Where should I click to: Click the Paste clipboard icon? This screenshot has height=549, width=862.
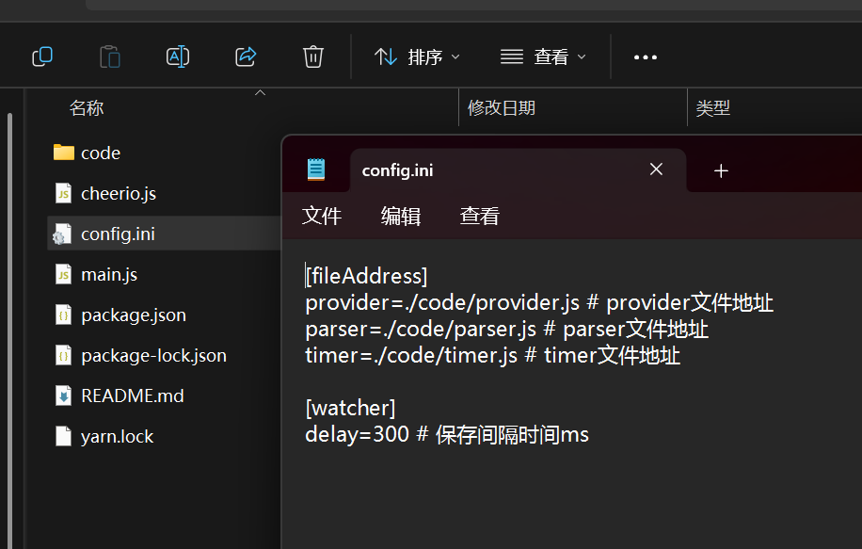click(x=110, y=57)
